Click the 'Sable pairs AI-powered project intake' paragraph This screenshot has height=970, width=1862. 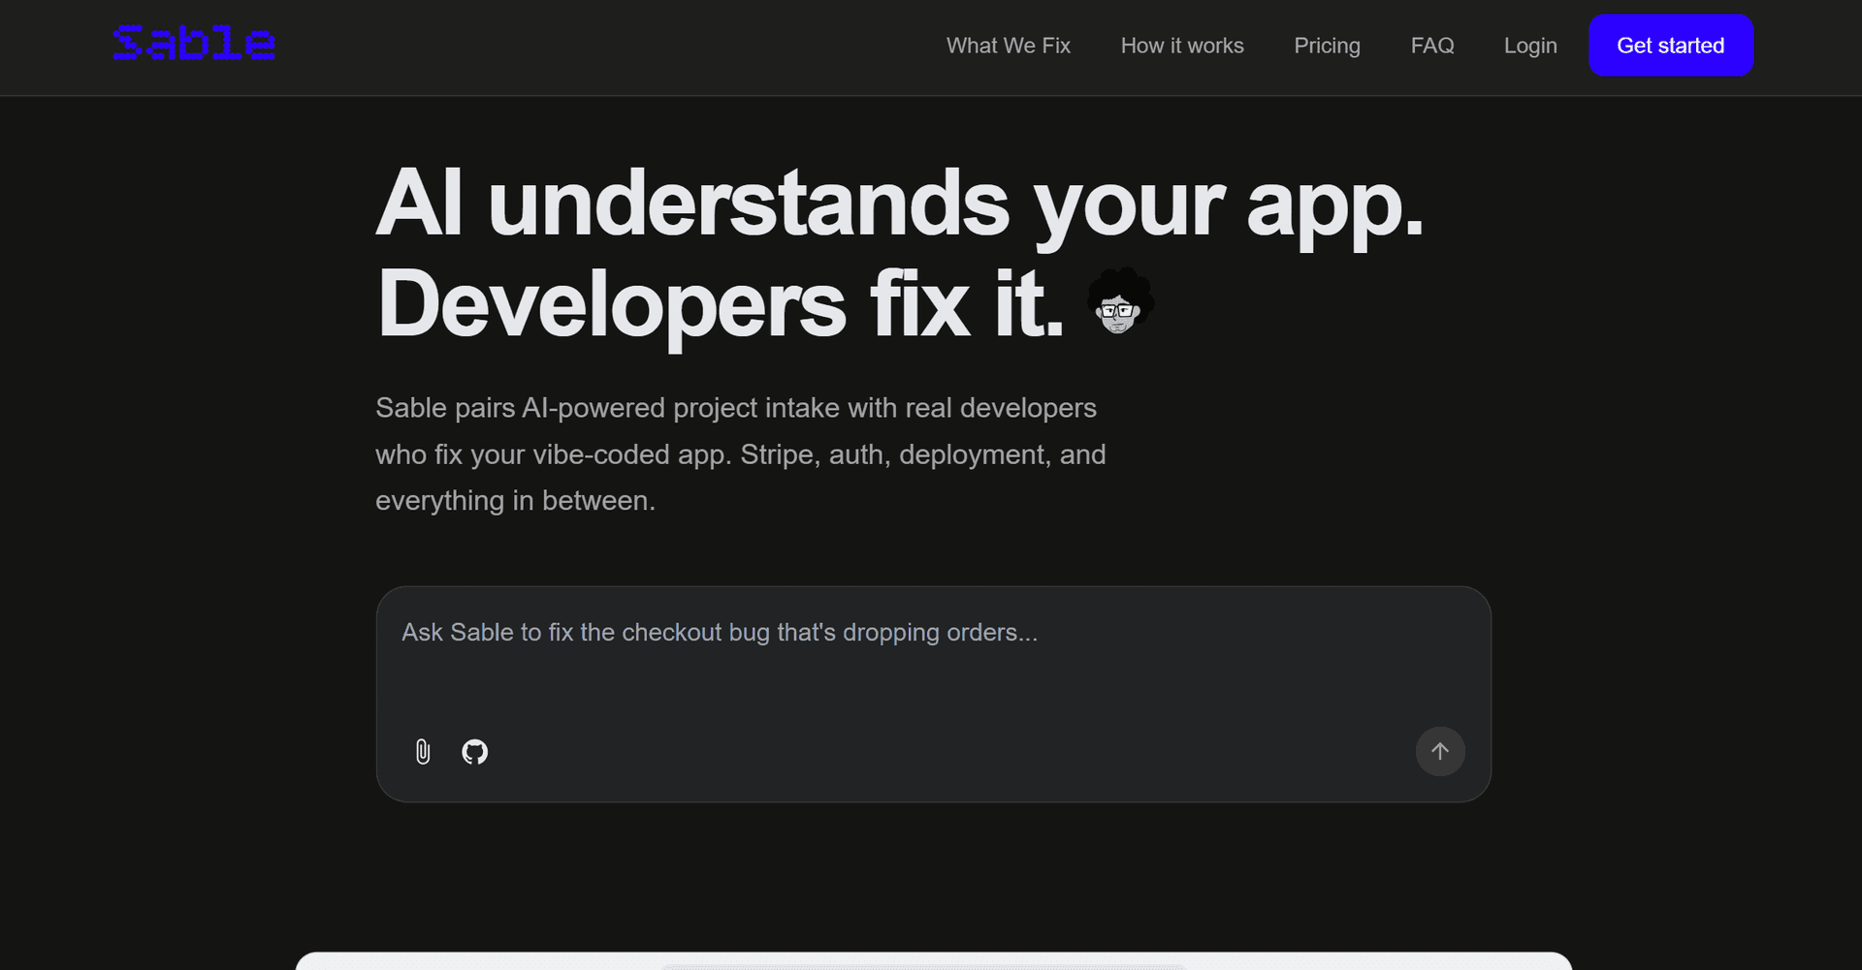[x=741, y=454]
